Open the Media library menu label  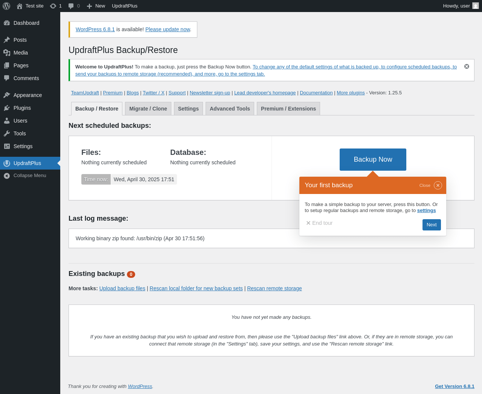point(21,53)
